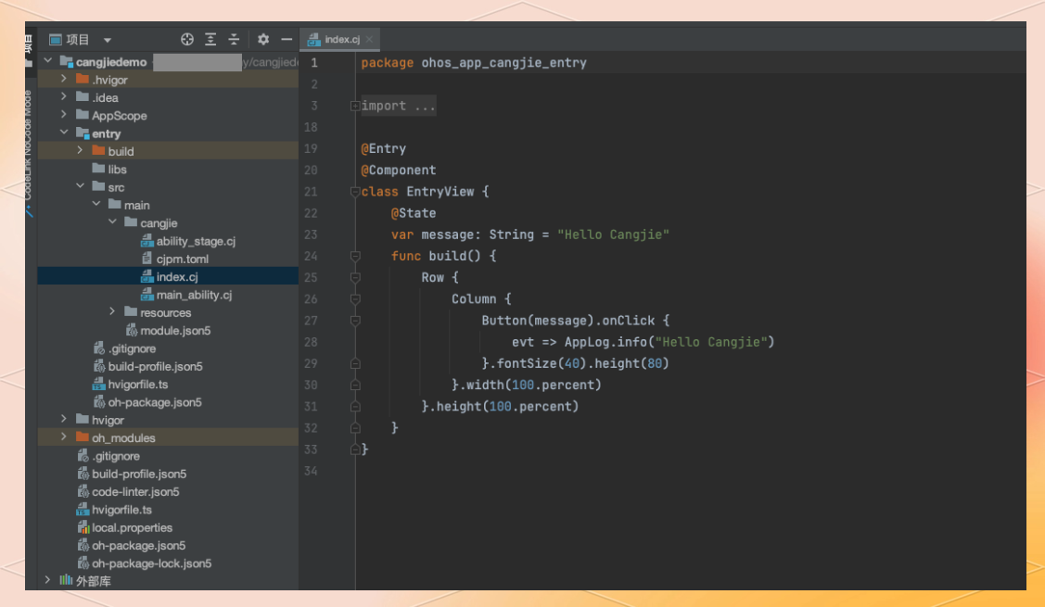Expand the folded import block
The height and width of the screenshot is (607, 1045).
[x=355, y=106]
